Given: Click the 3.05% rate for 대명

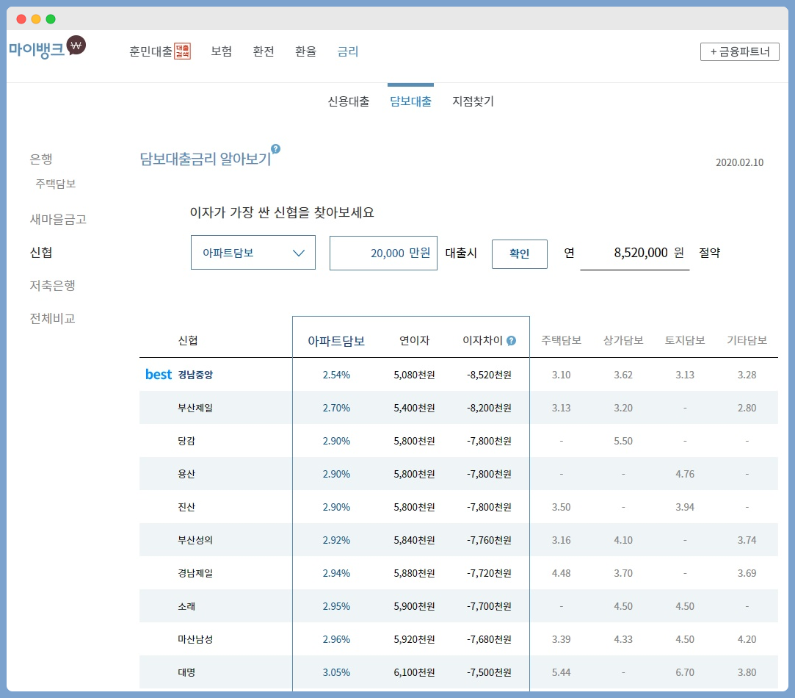Looking at the screenshot, I should [337, 672].
